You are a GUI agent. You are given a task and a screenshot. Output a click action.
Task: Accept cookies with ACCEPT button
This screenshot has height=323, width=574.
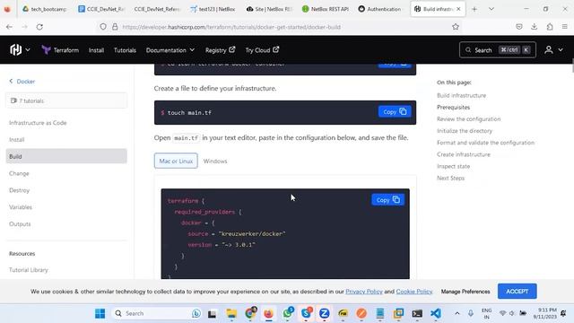coord(517,291)
